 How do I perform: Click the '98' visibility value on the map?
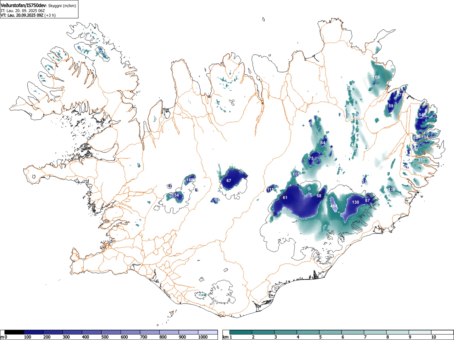coord(217,200)
